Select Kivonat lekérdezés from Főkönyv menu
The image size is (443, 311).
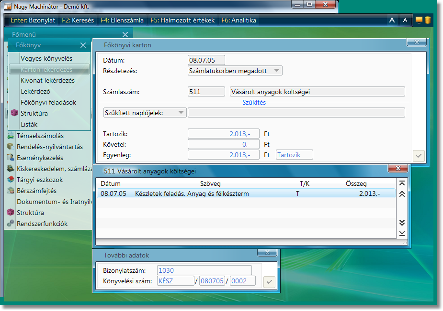click(47, 80)
